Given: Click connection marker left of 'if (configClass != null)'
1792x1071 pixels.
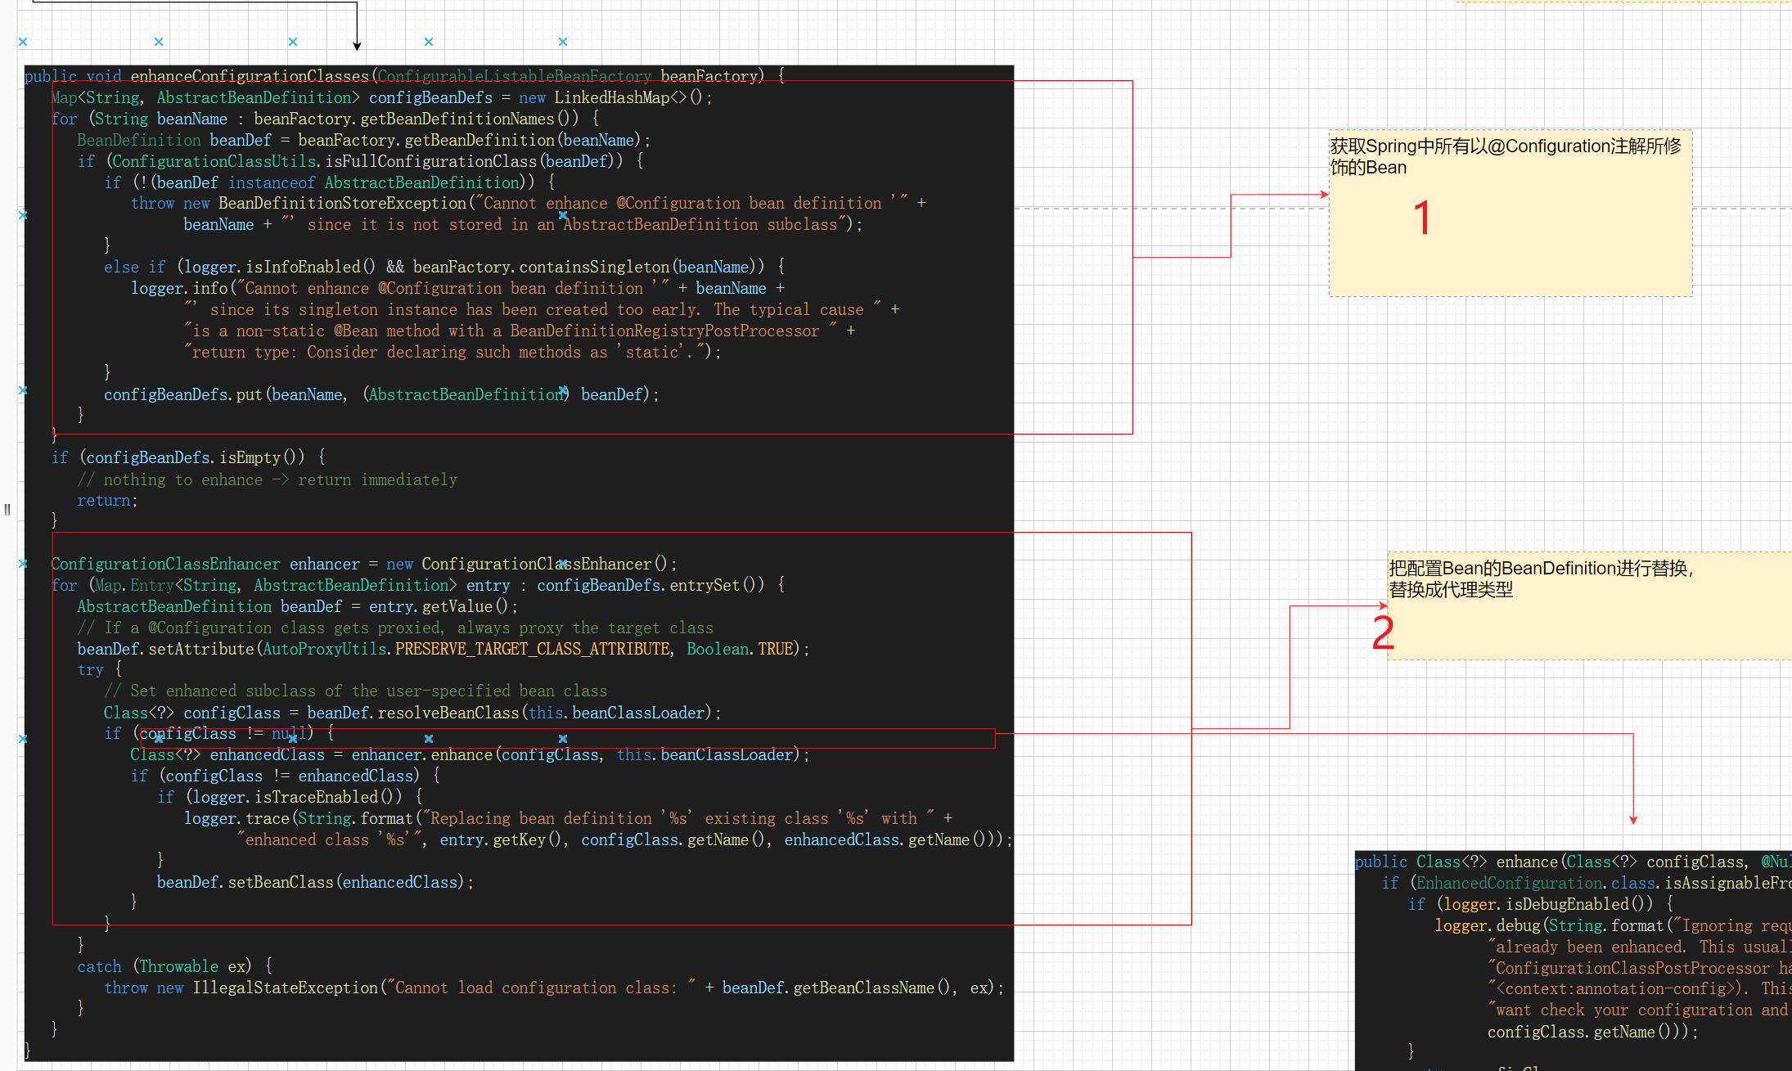Looking at the screenshot, I should pyautogui.click(x=23, y=739).
